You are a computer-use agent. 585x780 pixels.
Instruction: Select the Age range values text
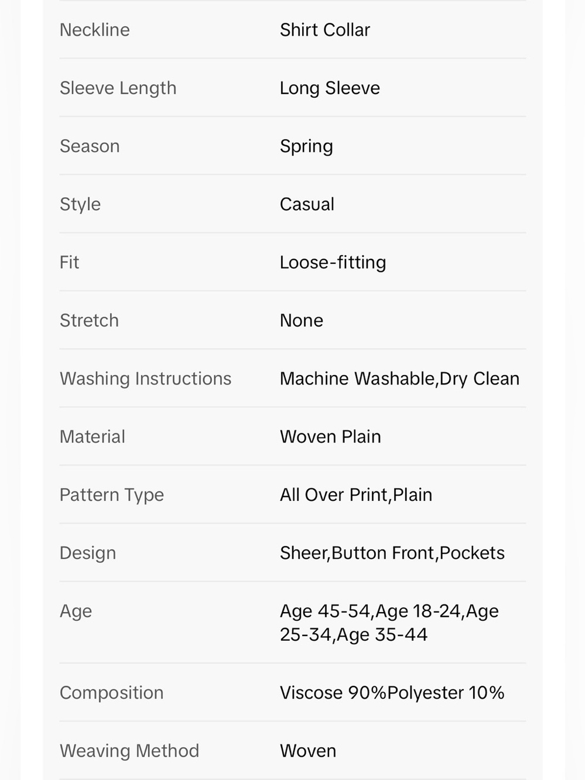389,623
